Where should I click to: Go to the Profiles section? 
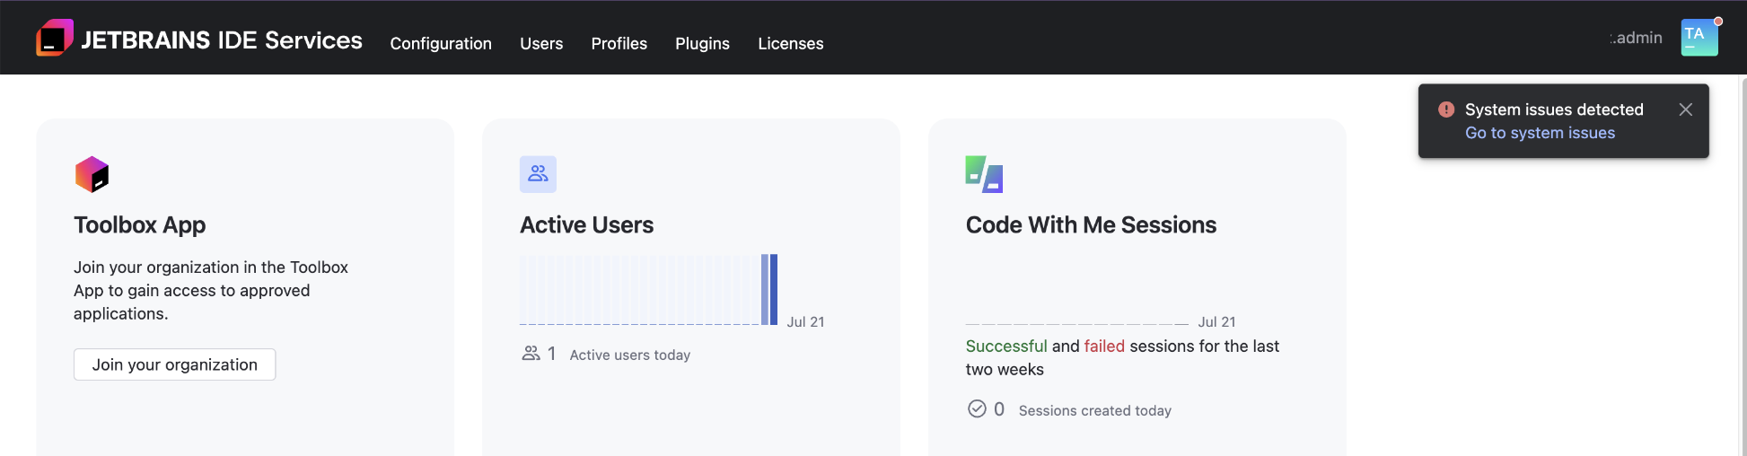pos(619,43)
